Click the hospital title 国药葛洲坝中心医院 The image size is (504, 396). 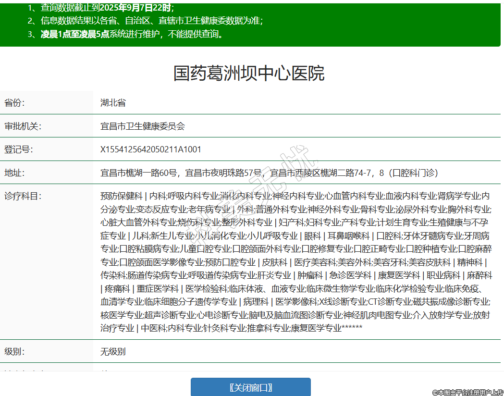coord(249,73)
